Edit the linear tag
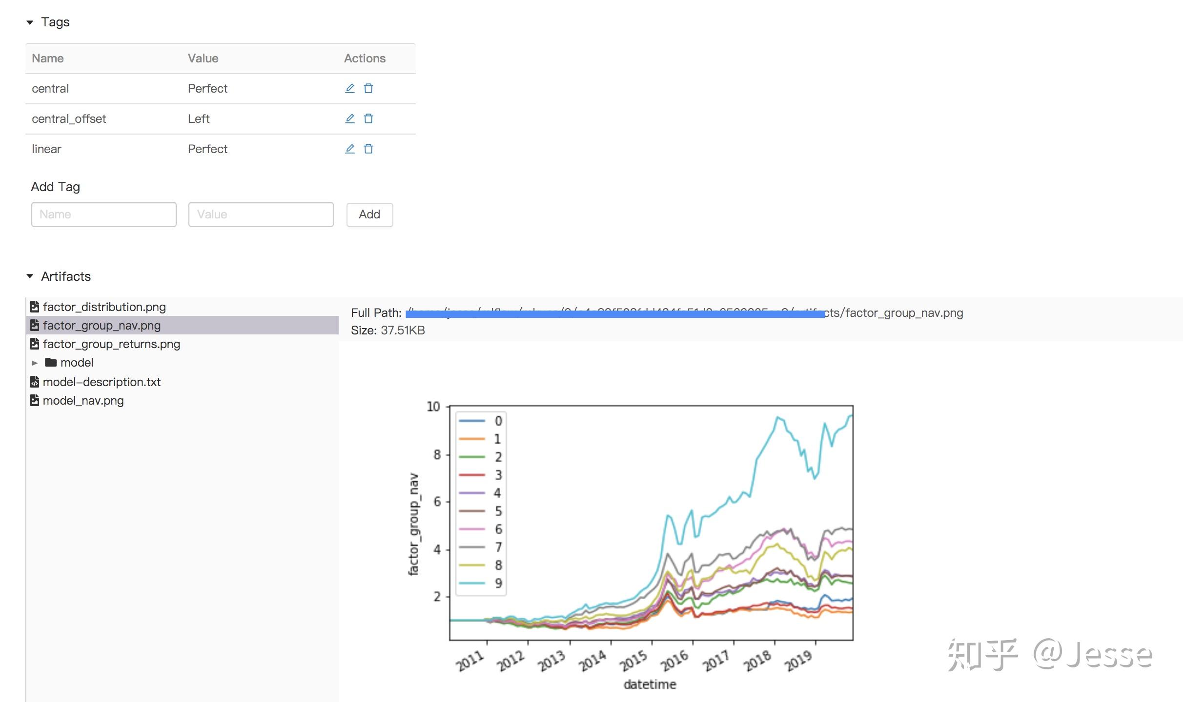Viewport: 1183px width, 702px height. pyautogui.click(x=350, y=149)
